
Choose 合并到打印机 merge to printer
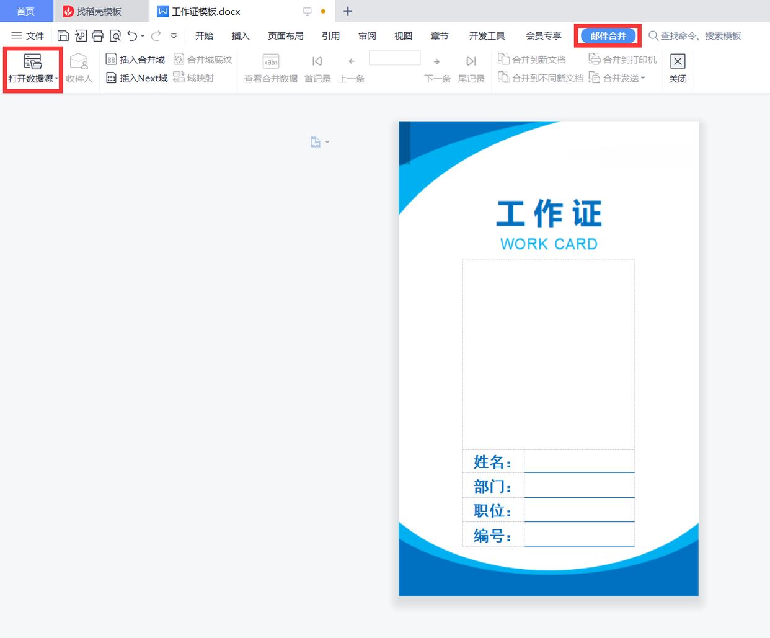click(622, 60)
